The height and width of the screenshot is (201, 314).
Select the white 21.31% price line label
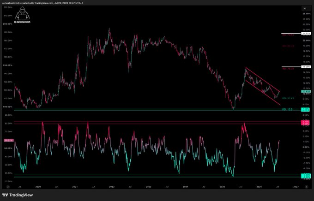click(x=306, y=33)
